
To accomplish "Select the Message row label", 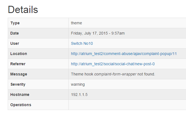I will [x=19, y=74].
